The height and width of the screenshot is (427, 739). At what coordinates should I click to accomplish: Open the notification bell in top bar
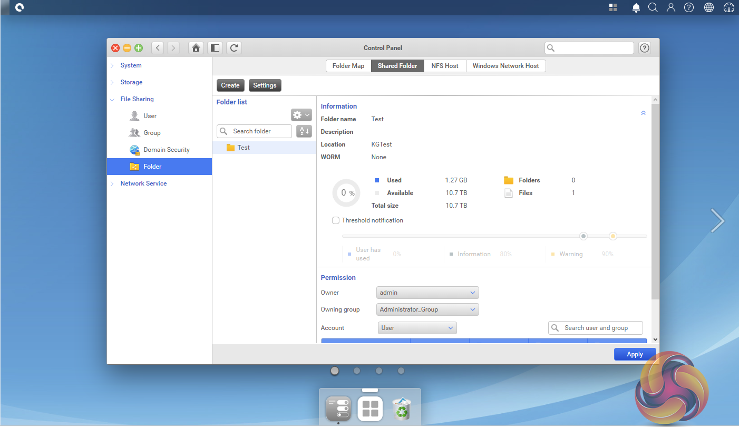[x=636, y=7]
